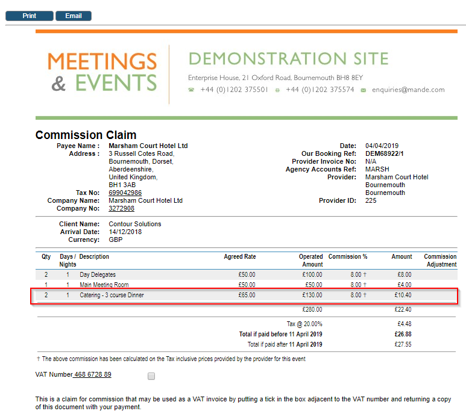Screen dimensions: 466x411
Task: Click the enquiries@mande.com email address
Action: click(408, 90)
